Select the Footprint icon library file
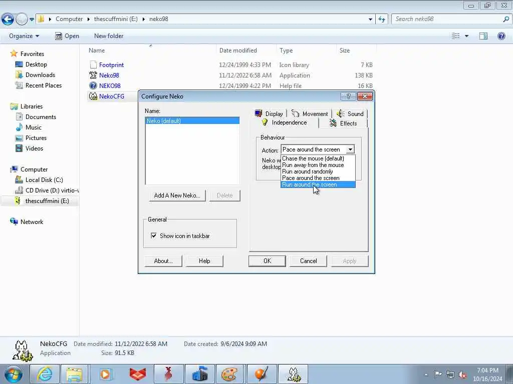The image size is (513, 384). click(111, 64)
